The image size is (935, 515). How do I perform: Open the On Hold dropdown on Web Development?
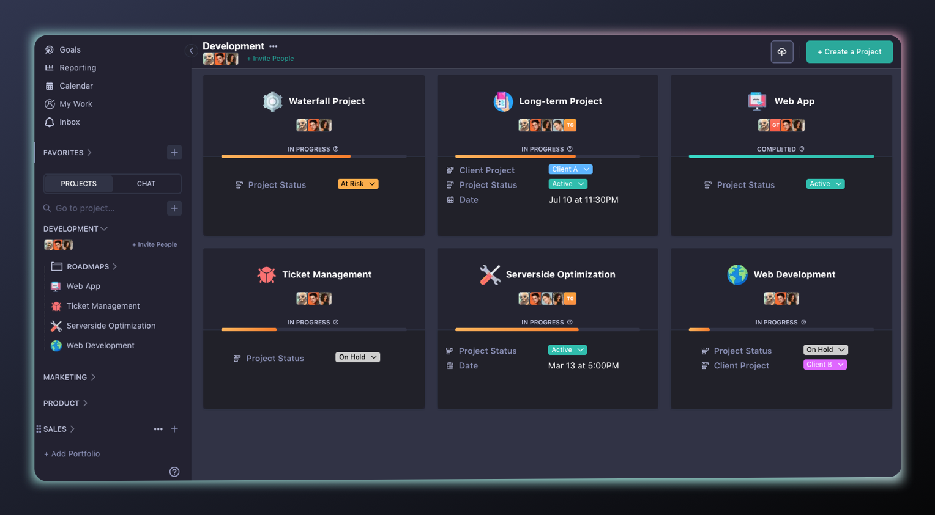pyautogui.click(x=825, y=350)
